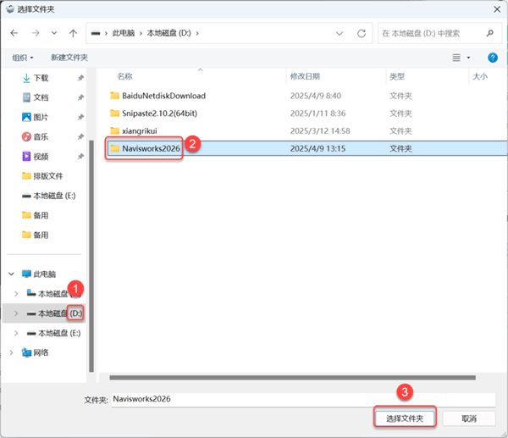
Task: Unpin 图片 using its pin icon
Action: pos(80,118)
